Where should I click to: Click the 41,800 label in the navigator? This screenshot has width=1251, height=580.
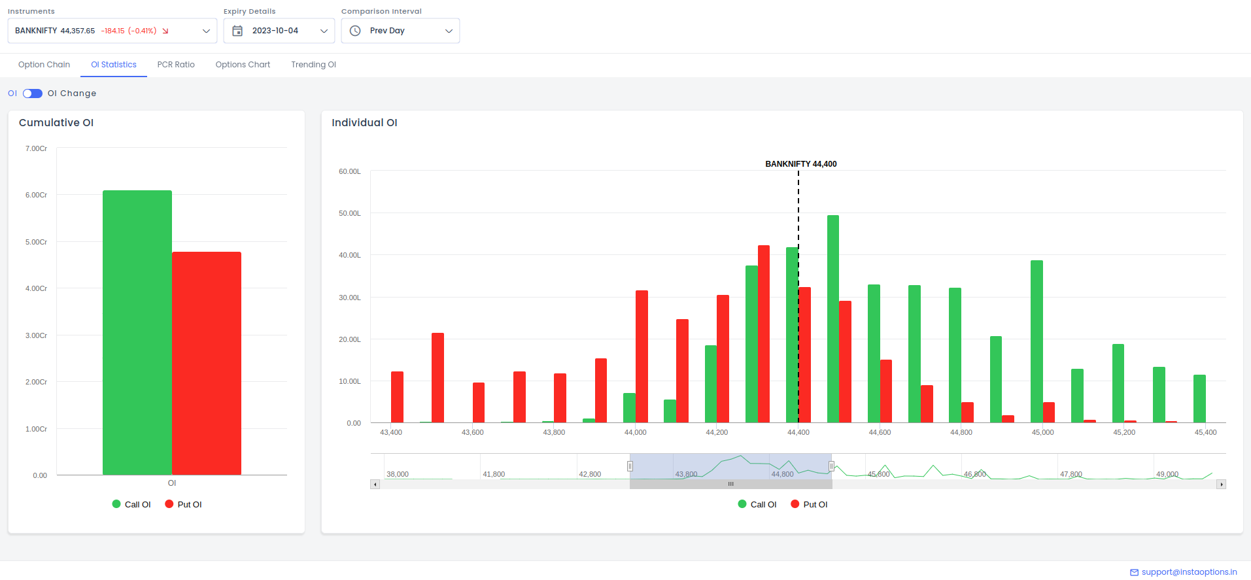pos(494,474)
